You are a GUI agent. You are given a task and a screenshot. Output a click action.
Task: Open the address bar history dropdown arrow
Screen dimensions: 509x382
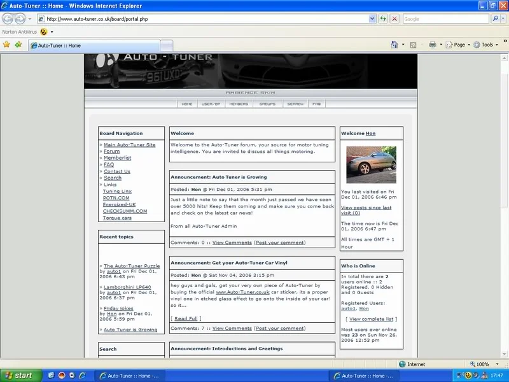pos(372,19)
